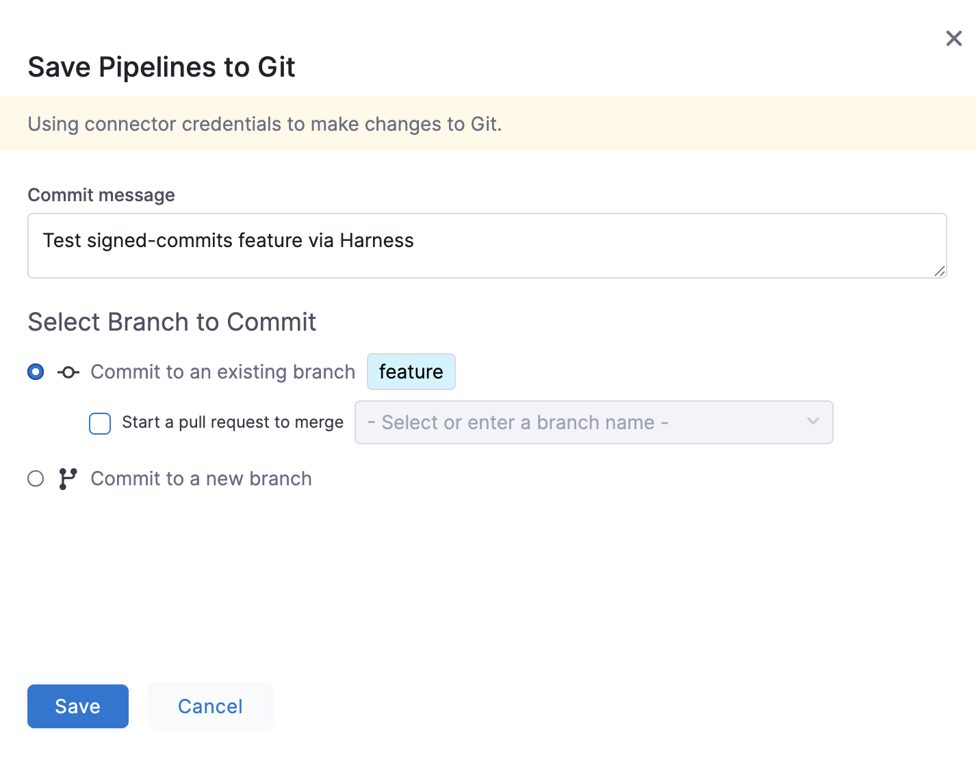Select the existing branch radio button
The image size is (976, 757).
(x=36, y=372)
